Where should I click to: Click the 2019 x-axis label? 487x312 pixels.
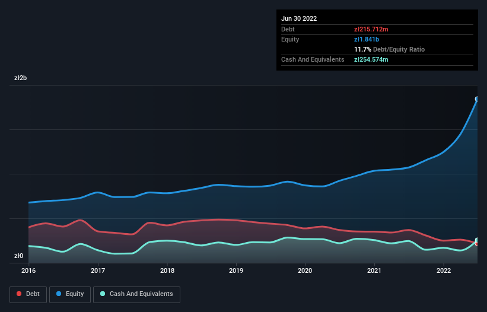236,270
